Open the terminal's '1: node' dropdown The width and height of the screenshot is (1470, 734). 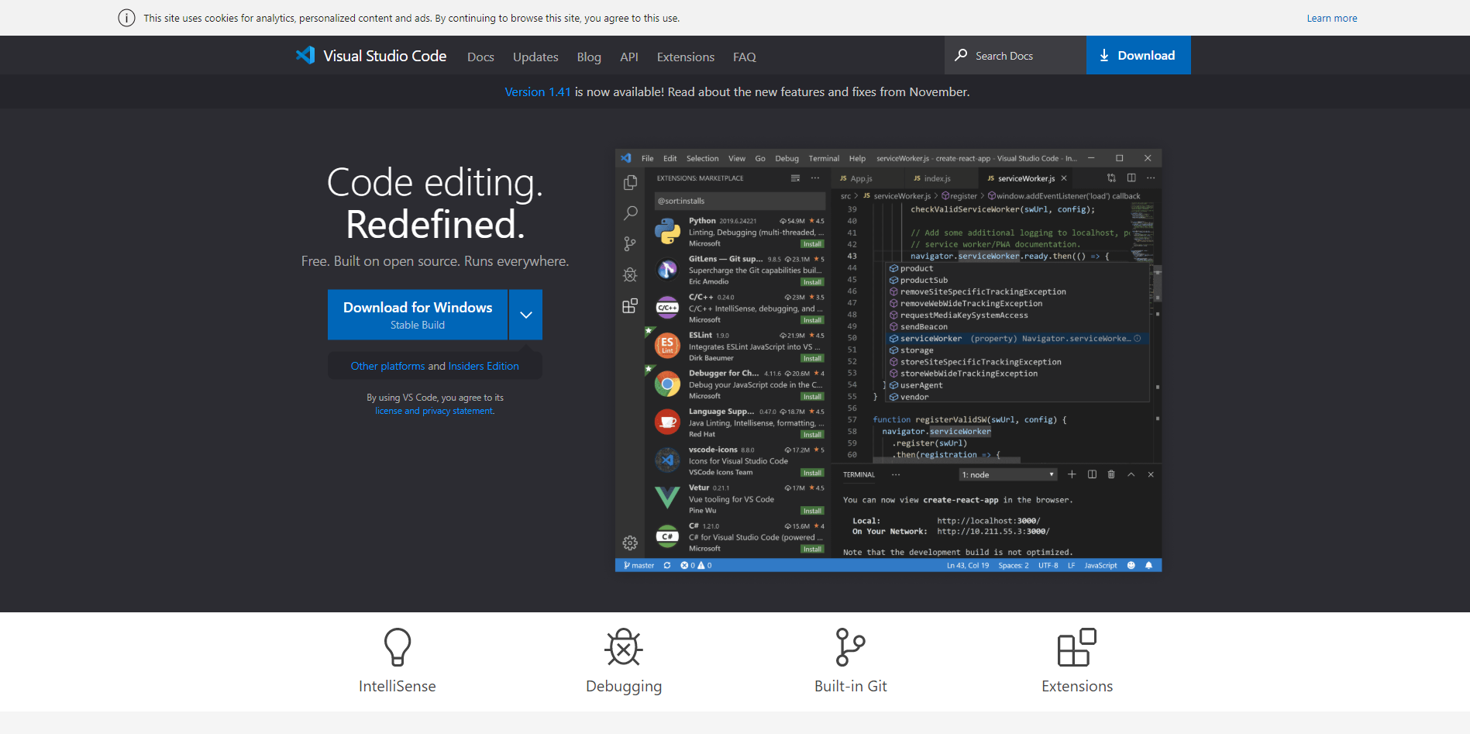click(x=1007, y=474)
